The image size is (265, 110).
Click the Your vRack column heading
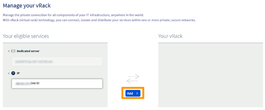pyautogui.click(x=170, y=36)
